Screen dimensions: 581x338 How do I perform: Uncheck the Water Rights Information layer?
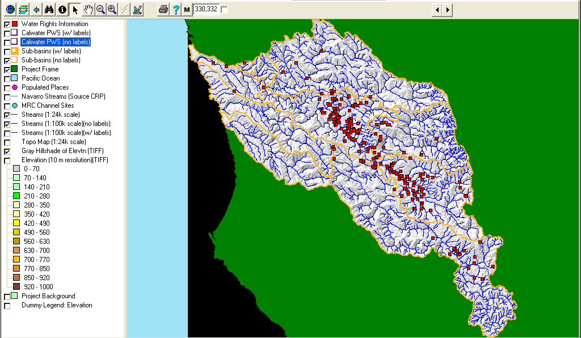(7, 24)
